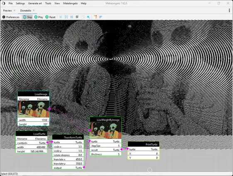Viewport: 233px width, 176px height.
Task: Click the inward-arrows collapse toolbar icon
Action: pyautogui.click(x=72, y=17)
